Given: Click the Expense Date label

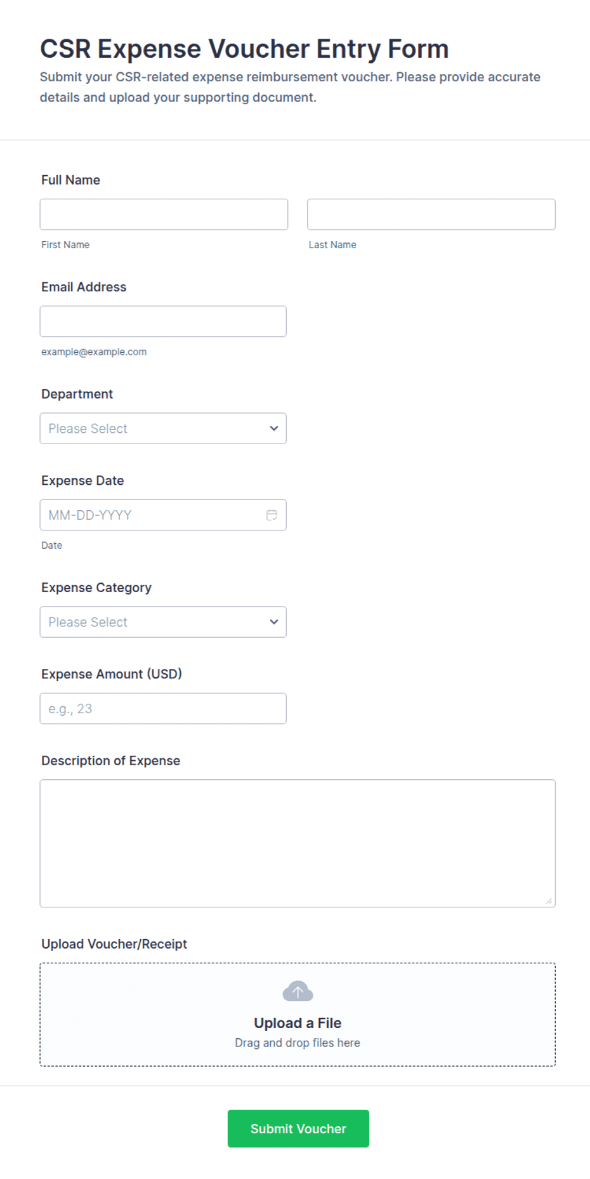Looking at the screenshot, I should (x=82, y=480).
